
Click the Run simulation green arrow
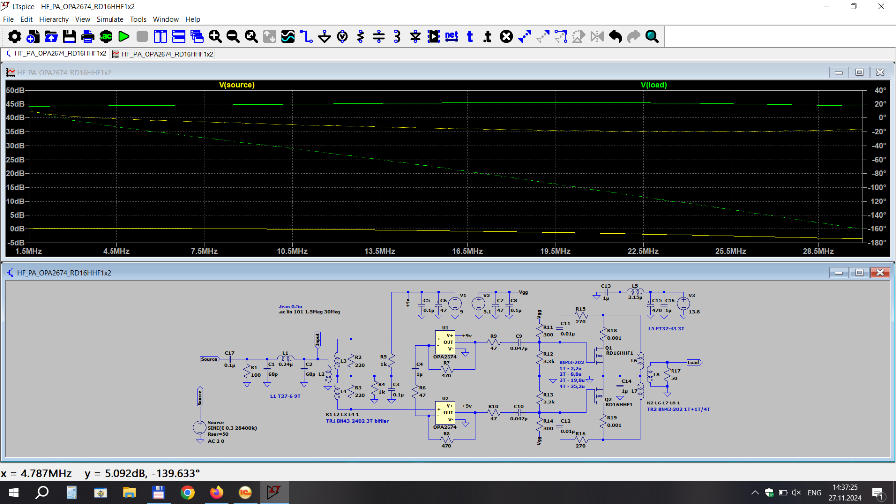click(x=124, y=36)
